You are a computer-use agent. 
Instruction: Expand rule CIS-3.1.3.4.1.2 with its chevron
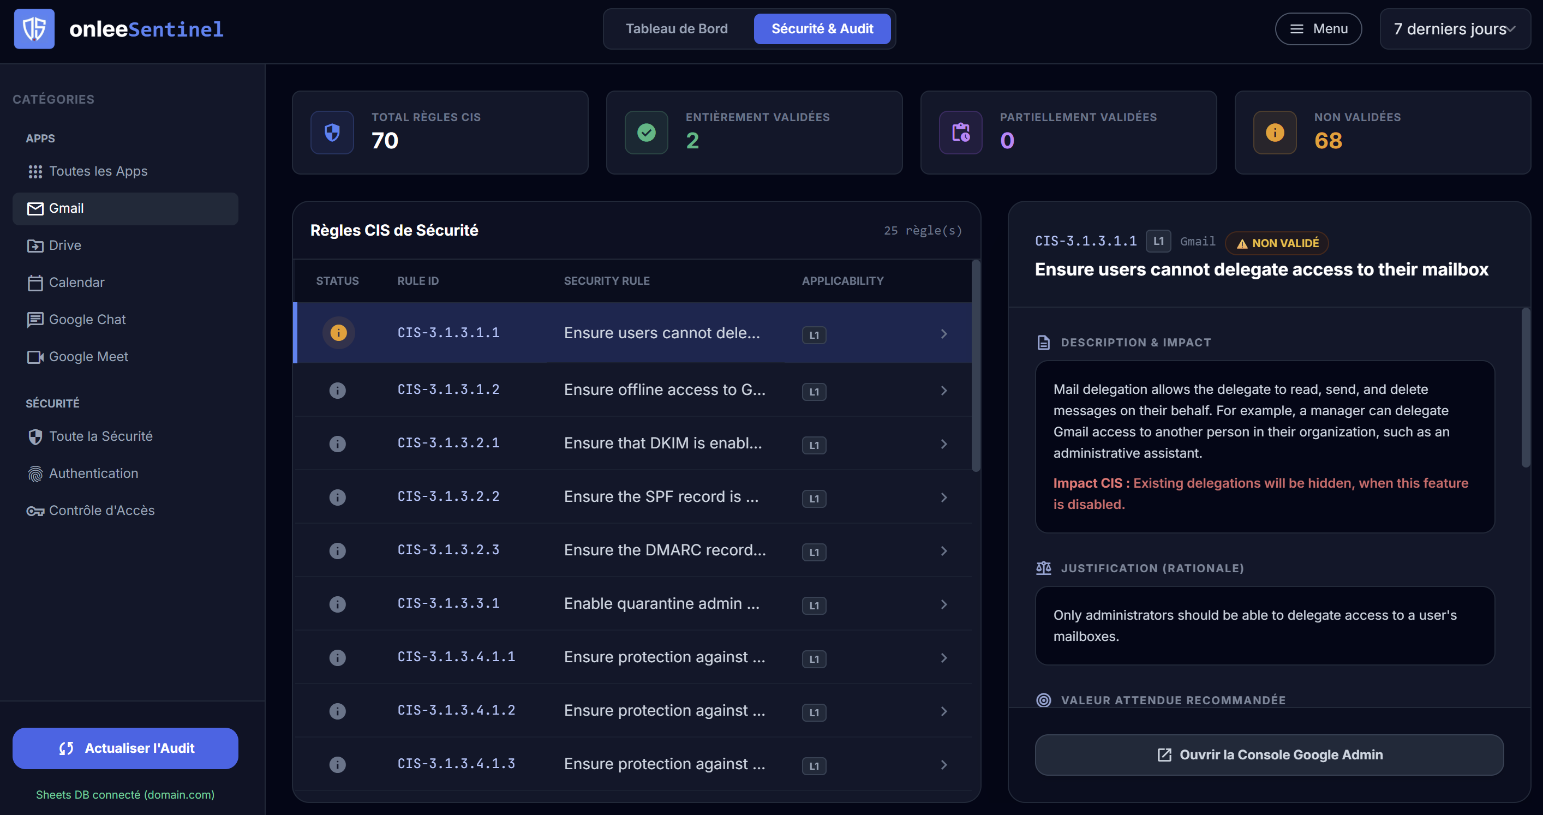coord(943,711)
